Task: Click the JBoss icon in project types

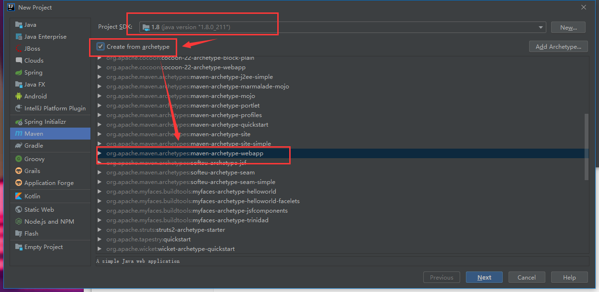Action: point(19,49)
